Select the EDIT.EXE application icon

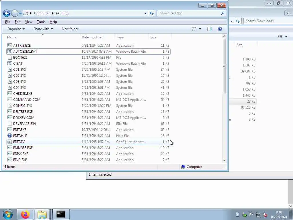pos(10,129)
